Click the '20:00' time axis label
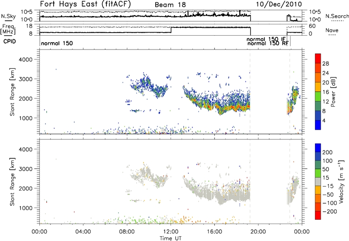Screen dimensions: 349x241 pos(258,232)
